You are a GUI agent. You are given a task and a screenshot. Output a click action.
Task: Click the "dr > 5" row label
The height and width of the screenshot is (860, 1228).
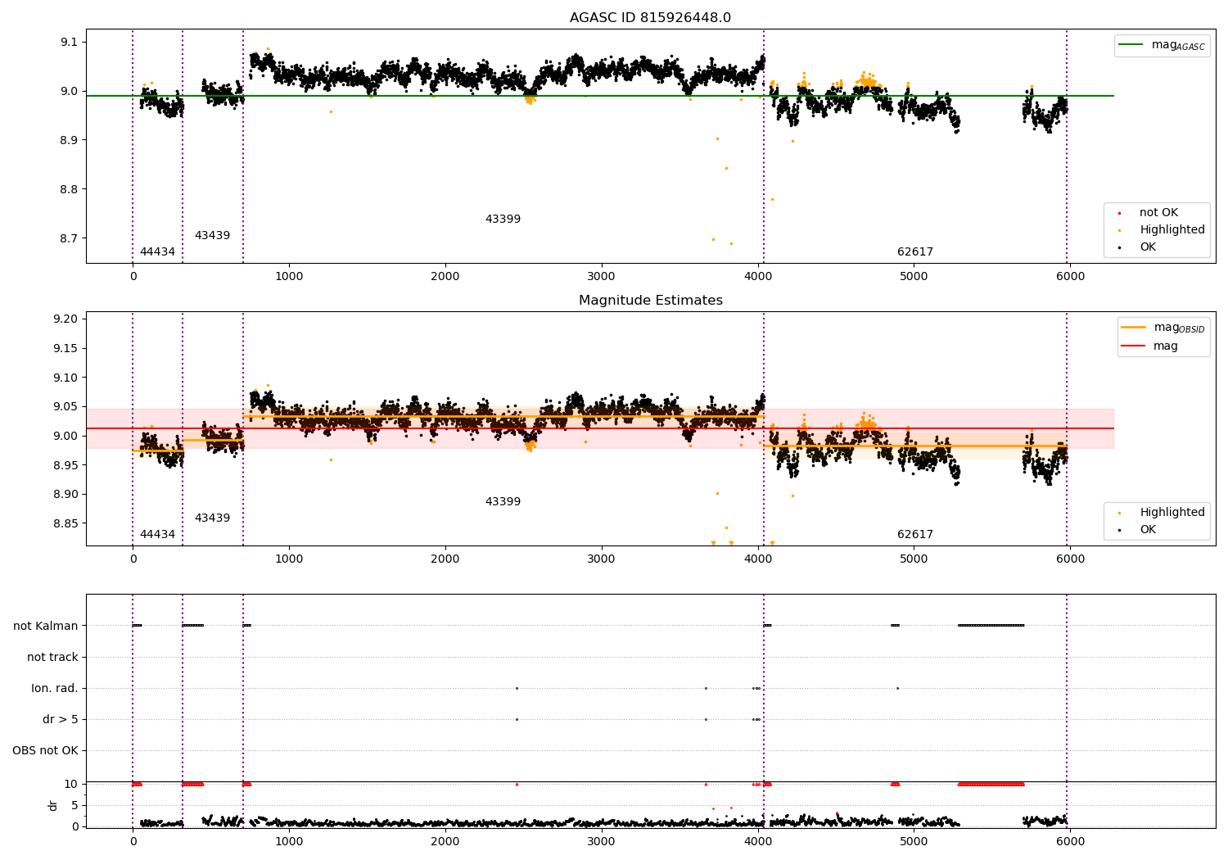pyautogui.click(x=61, y=720)
